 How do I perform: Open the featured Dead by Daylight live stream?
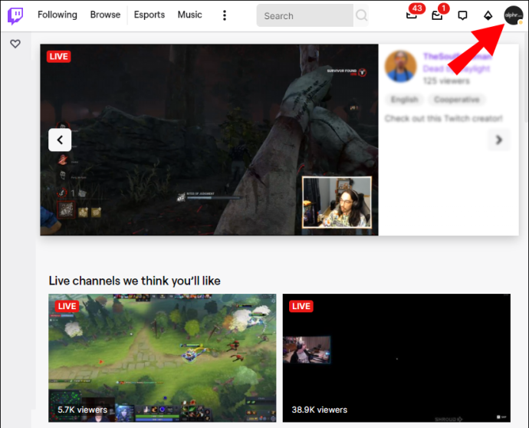point(209,140)
